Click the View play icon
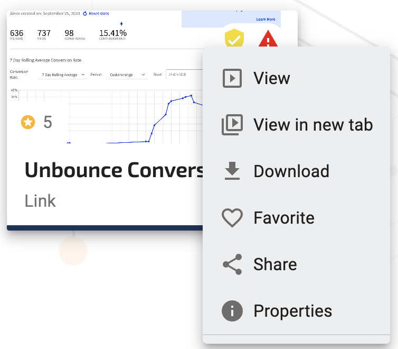The image size is (398, 349). (x=232, y=78)
